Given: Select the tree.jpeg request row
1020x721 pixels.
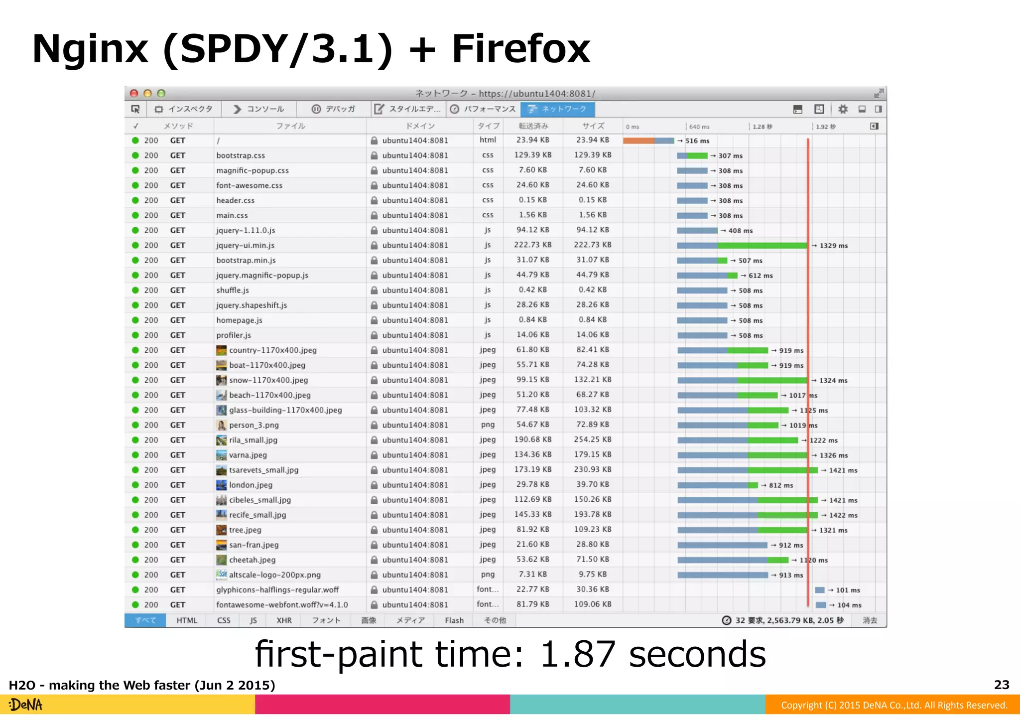Looking at the screenshot, I should (505, 530).
